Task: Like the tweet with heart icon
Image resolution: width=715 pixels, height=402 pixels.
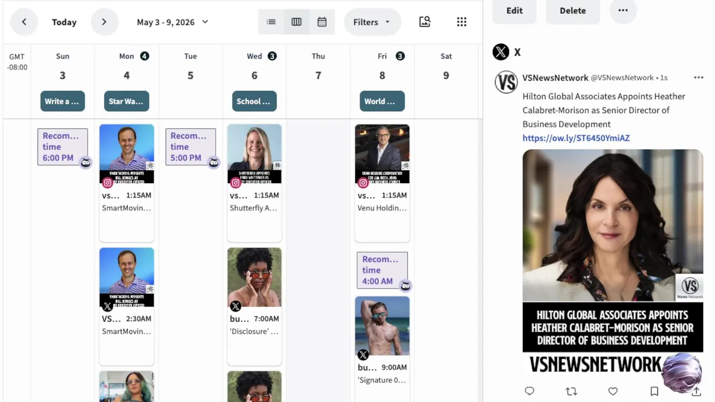Action: pos(613,391)
